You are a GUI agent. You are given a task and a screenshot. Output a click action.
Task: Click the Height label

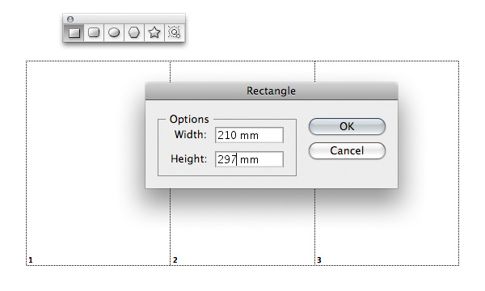(188, 159)
